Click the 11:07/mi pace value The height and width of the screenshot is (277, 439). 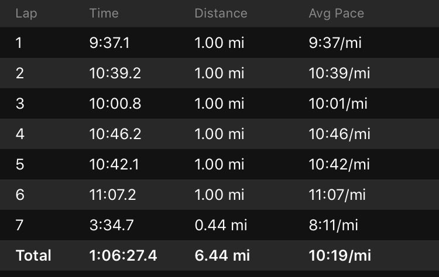[x=337, y=195]
